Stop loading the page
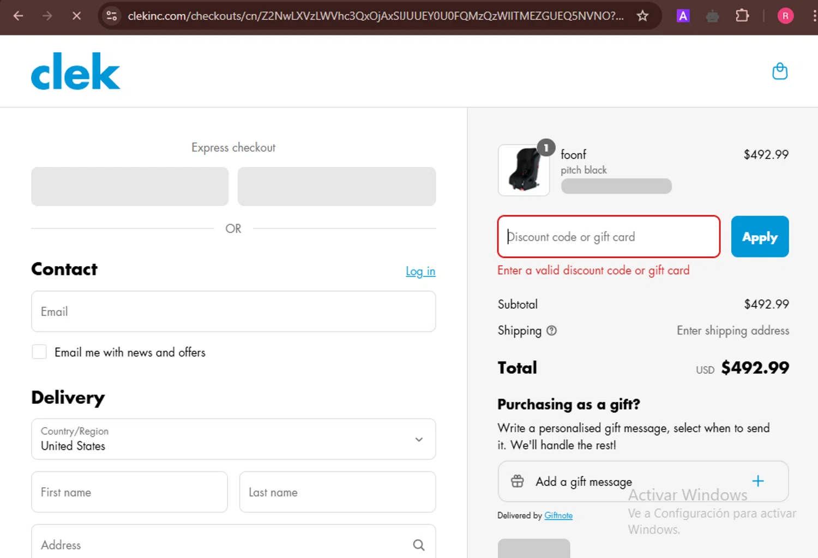This screenshot has width=818, height=558. pyautogui.click(x=76, y=16)
